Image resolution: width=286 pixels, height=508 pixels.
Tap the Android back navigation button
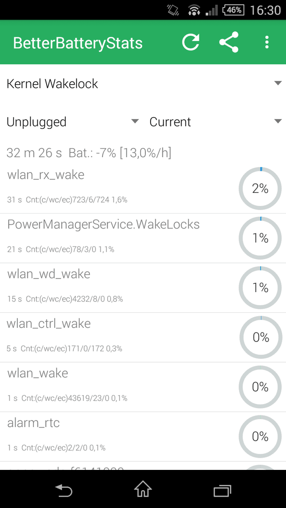pos(64,490)
